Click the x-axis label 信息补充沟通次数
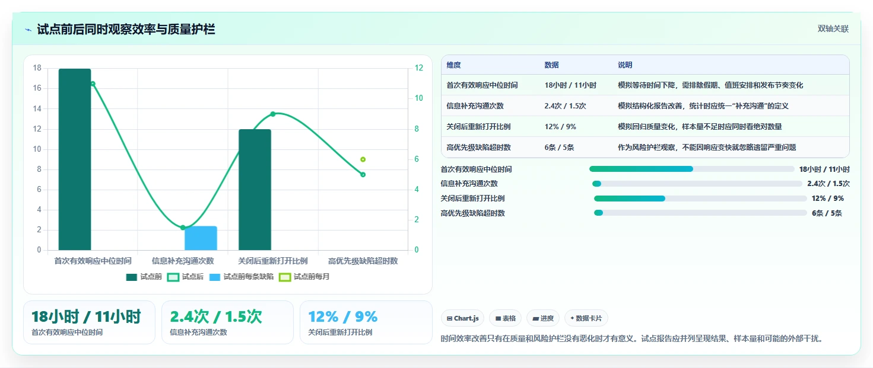The height and width of the screenshot is (368, 873). pos(183,261)
